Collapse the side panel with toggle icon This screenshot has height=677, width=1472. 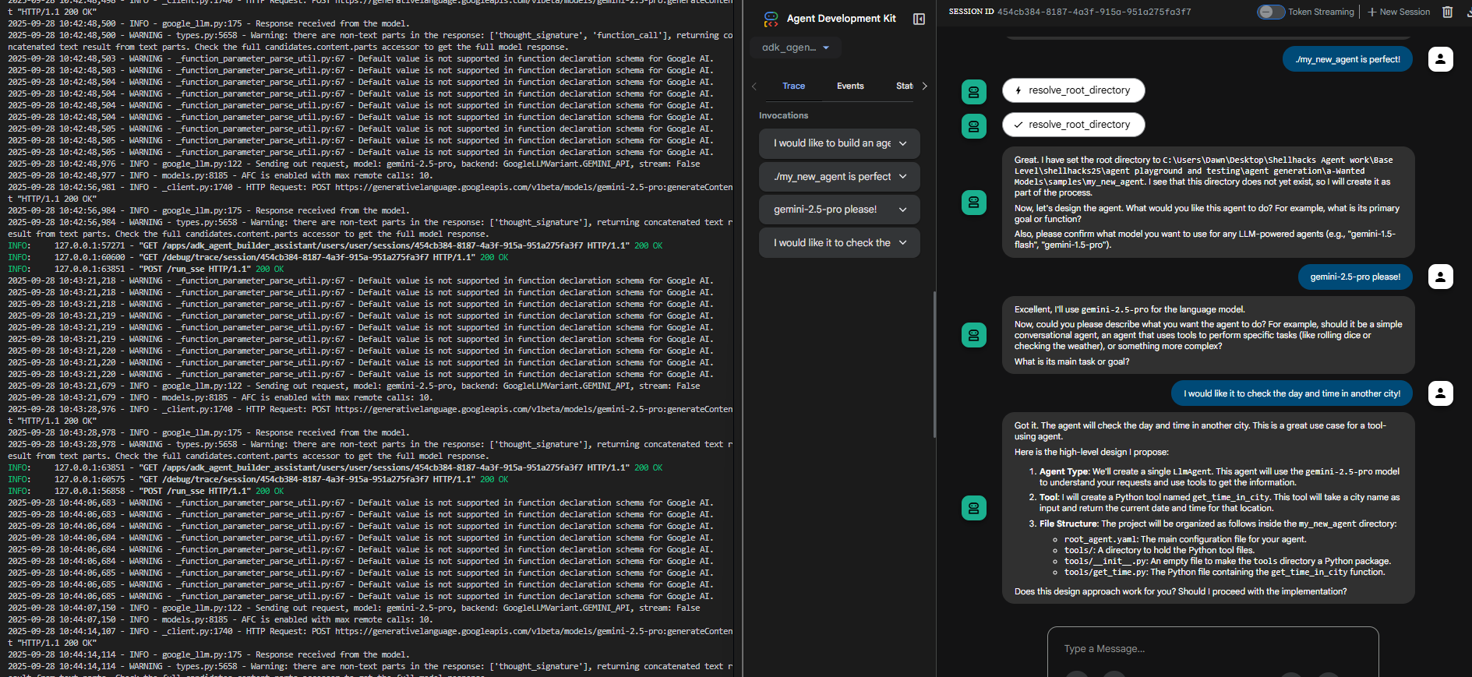pyautogui.click(x=919, y=19)
